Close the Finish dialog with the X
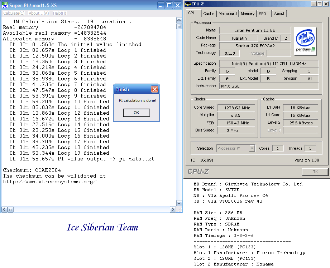 154,89
